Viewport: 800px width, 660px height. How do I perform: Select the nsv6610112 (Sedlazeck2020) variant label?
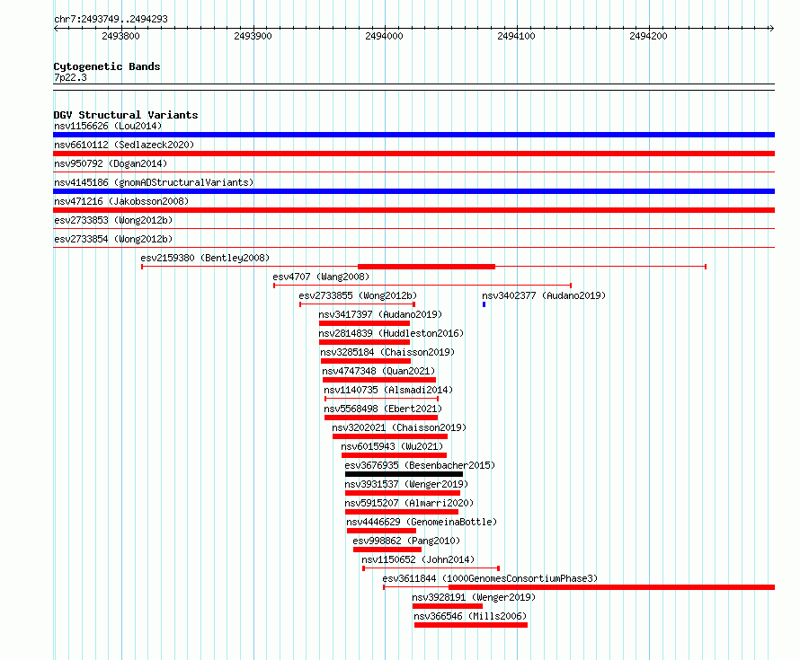124,145
